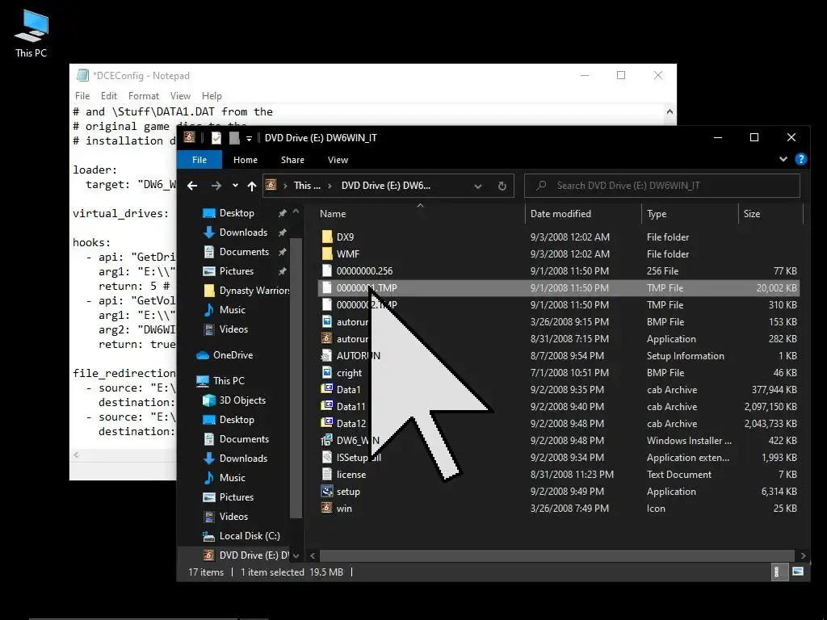The height and width of the screenshot is (620, 827).
Task: Switch to the Home ribbon tab
Action: pos(246,160)
